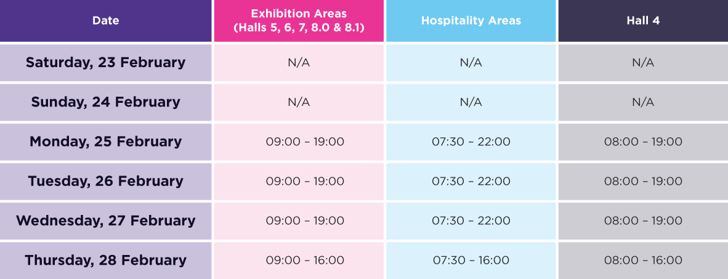
Task: Select the Thursday, 28 February date cell
Action: coord(106,260)
